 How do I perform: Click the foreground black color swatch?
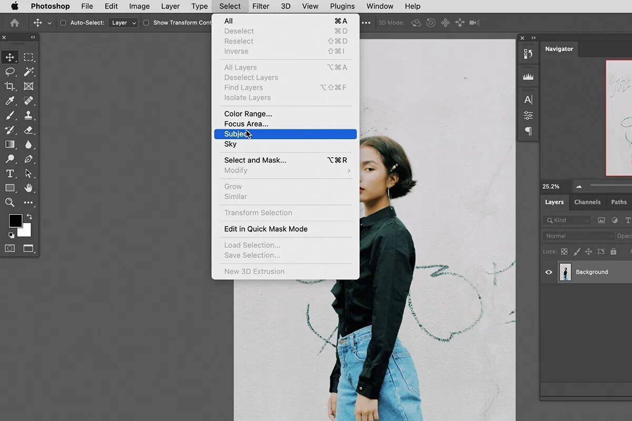coord(15,220)
